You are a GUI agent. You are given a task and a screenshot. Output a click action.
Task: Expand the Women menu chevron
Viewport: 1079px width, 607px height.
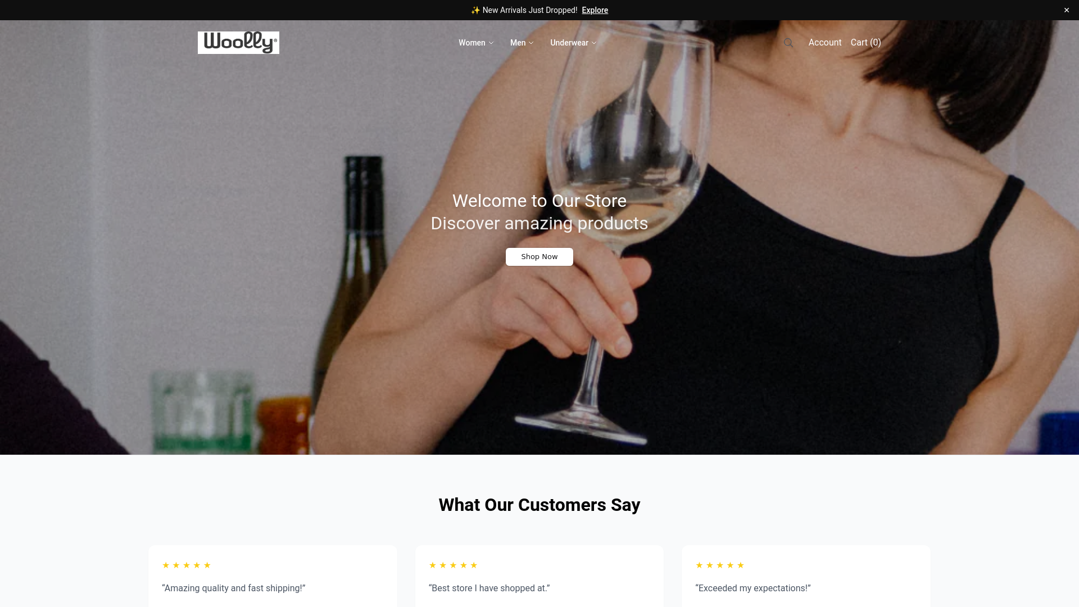(491, 43)
